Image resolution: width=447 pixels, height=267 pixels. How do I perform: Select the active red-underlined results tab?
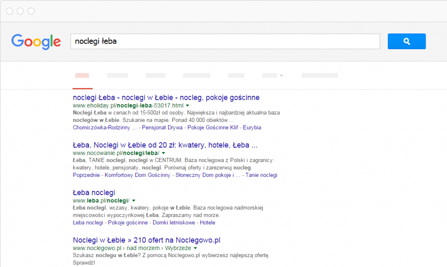(x=82, y=76)
